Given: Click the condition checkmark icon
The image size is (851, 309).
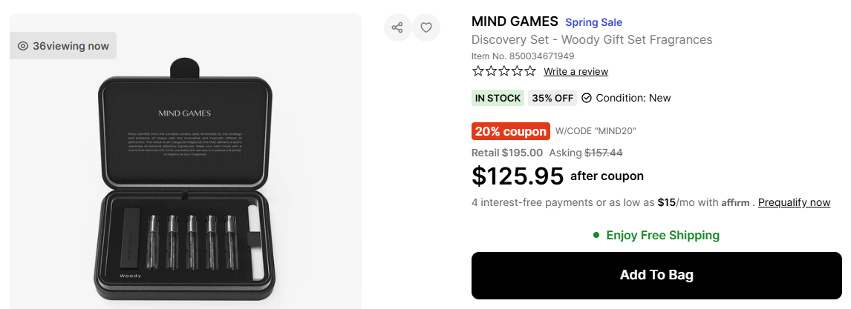Looking at the screenshot, I should coord(587,98).
